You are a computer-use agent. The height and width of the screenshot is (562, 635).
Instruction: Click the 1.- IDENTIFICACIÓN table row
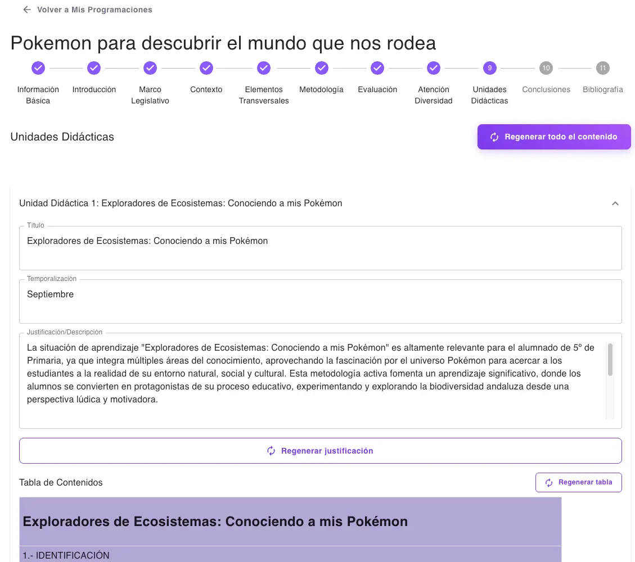290,554
